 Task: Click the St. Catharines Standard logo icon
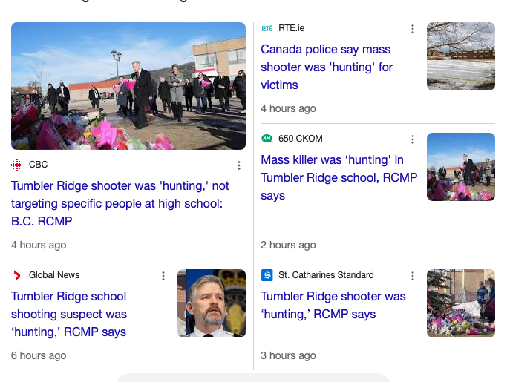(x=267, y=275)
